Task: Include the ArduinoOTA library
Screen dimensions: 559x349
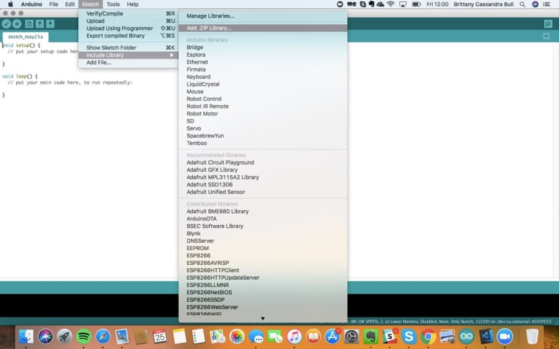Action: [263, 219]
